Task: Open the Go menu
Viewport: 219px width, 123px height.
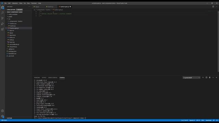Action: 25,3
